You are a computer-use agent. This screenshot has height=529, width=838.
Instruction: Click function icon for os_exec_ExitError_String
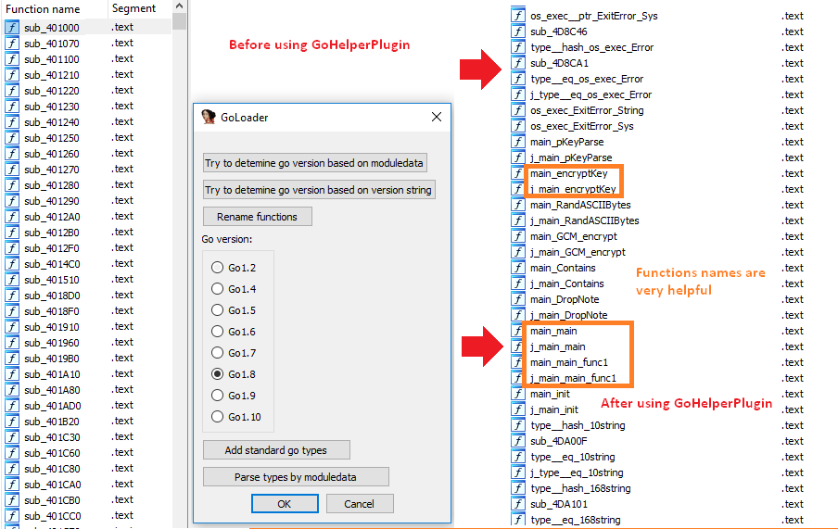(518, 110)
